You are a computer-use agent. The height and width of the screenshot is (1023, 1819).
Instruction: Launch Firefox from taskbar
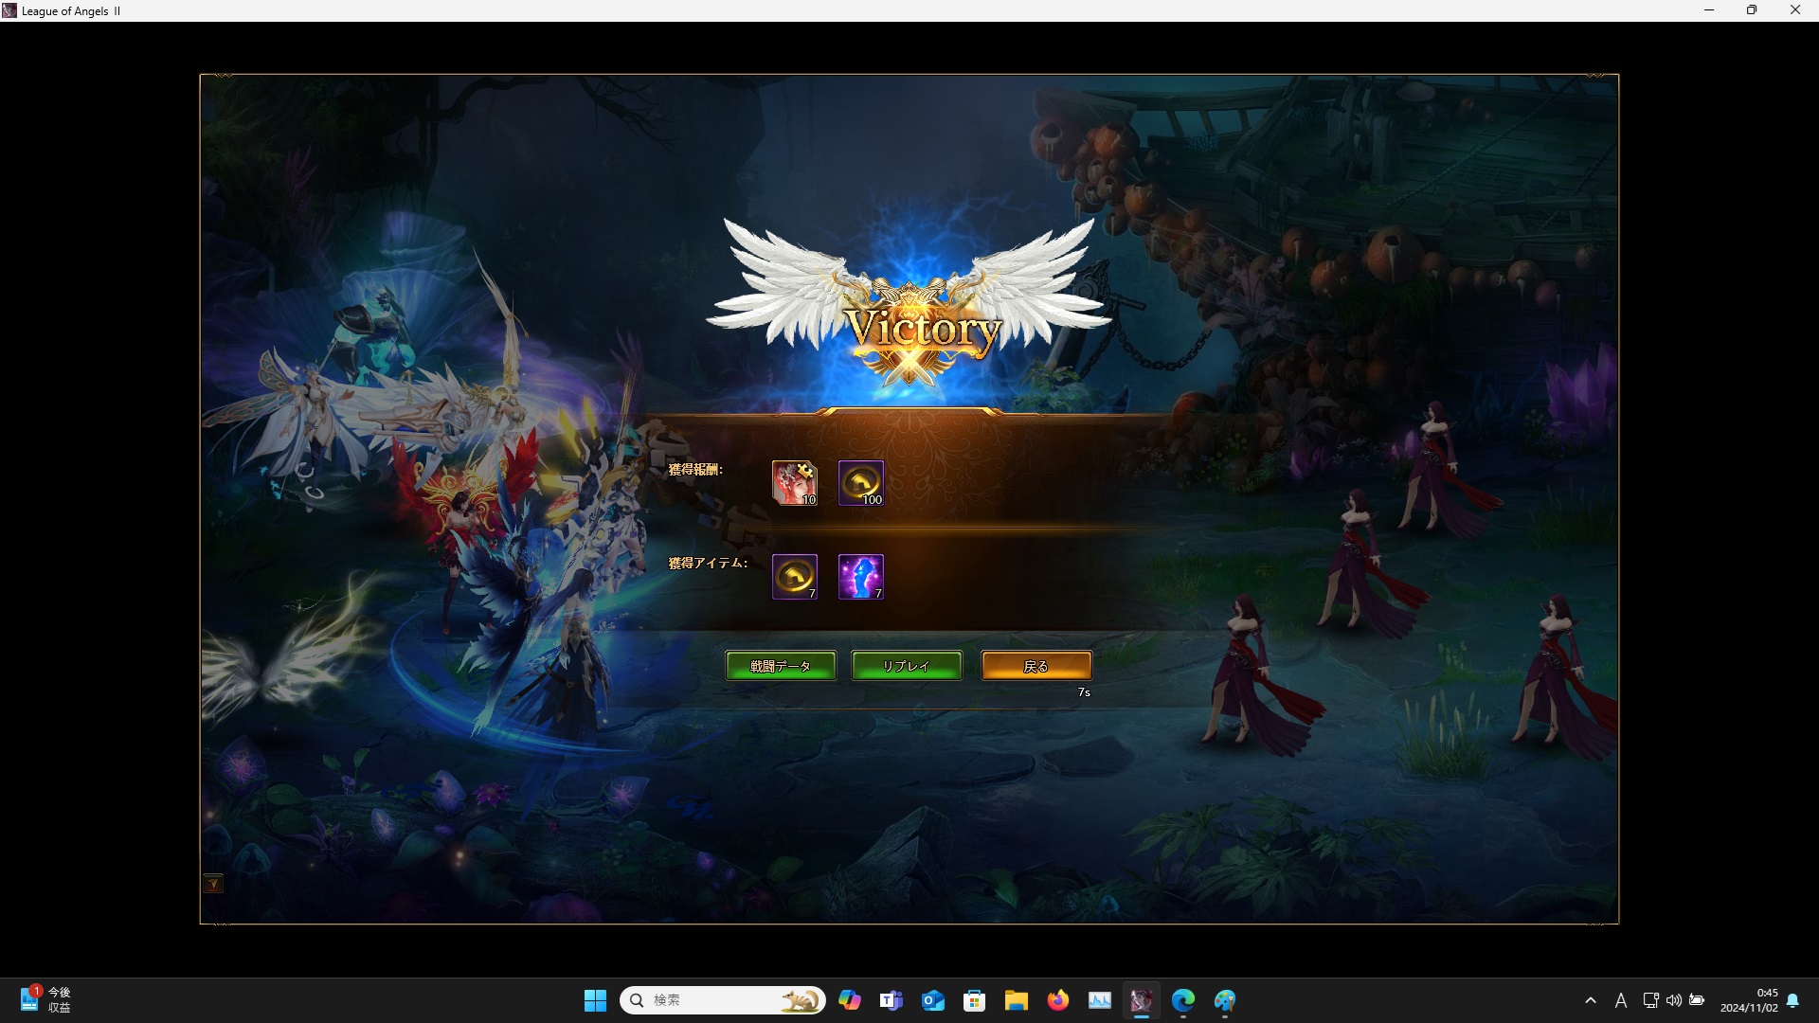tap(1057, 1000)
